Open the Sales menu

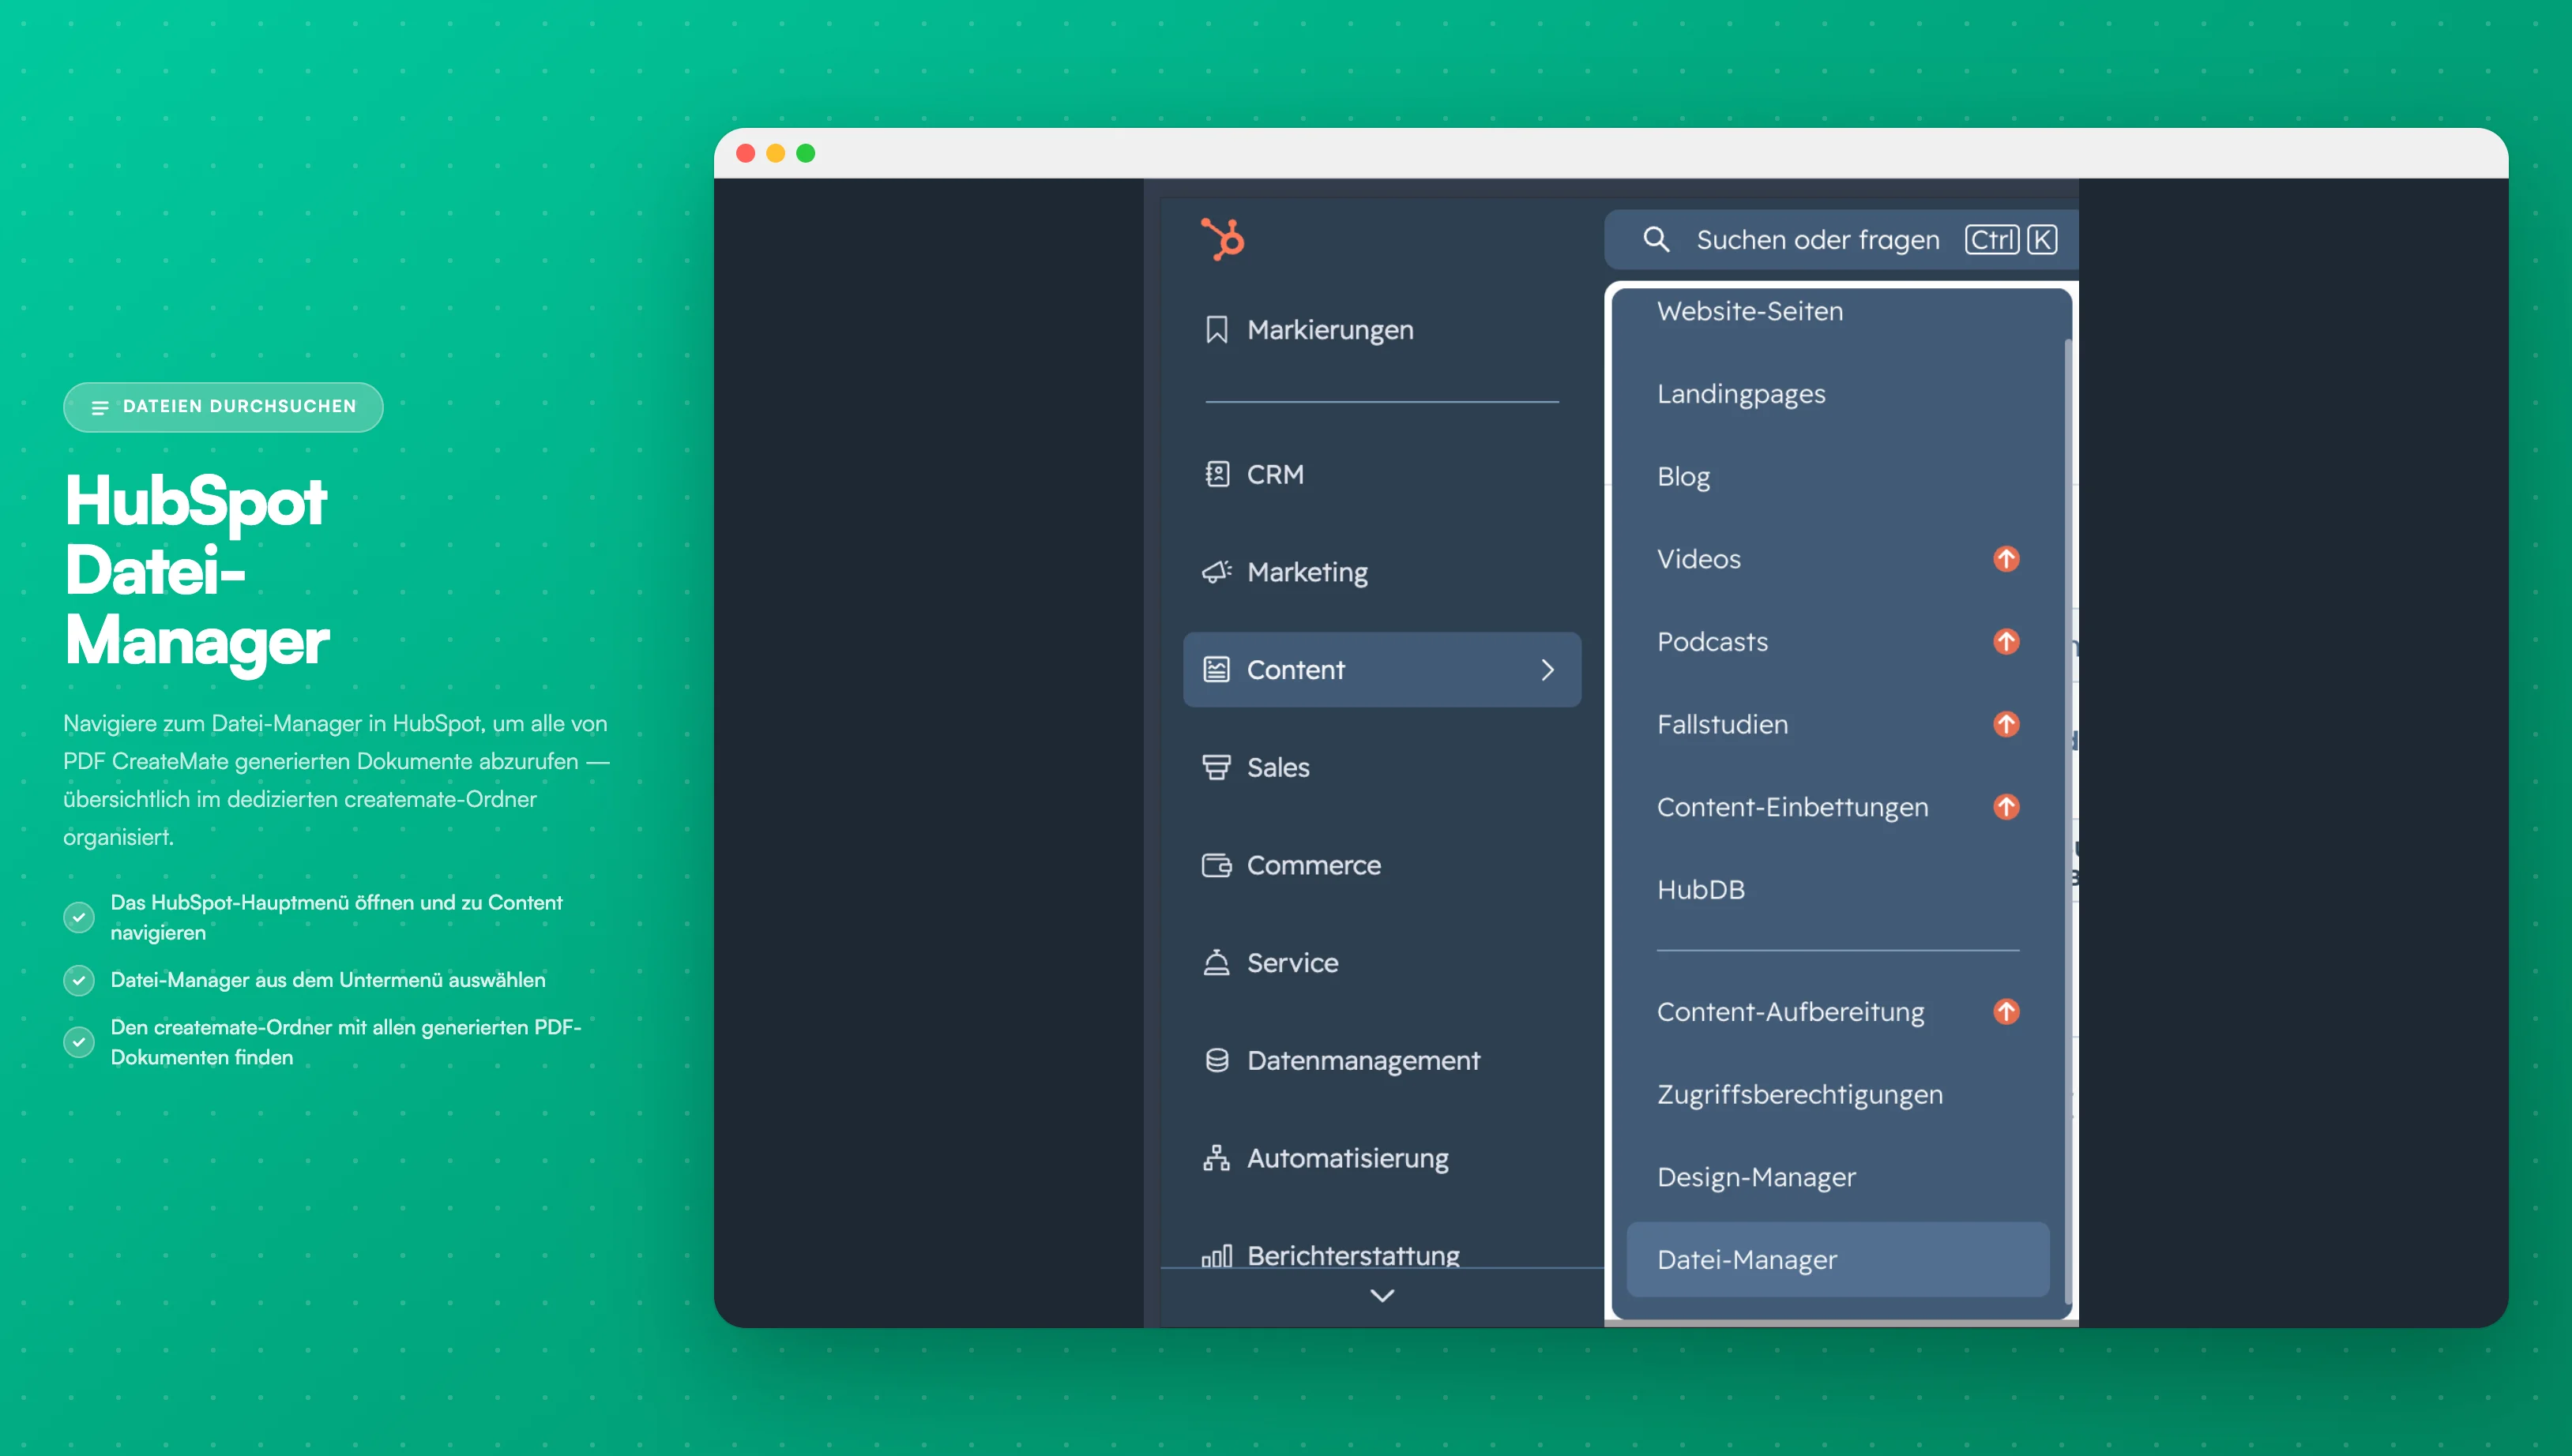[1381, 767]
